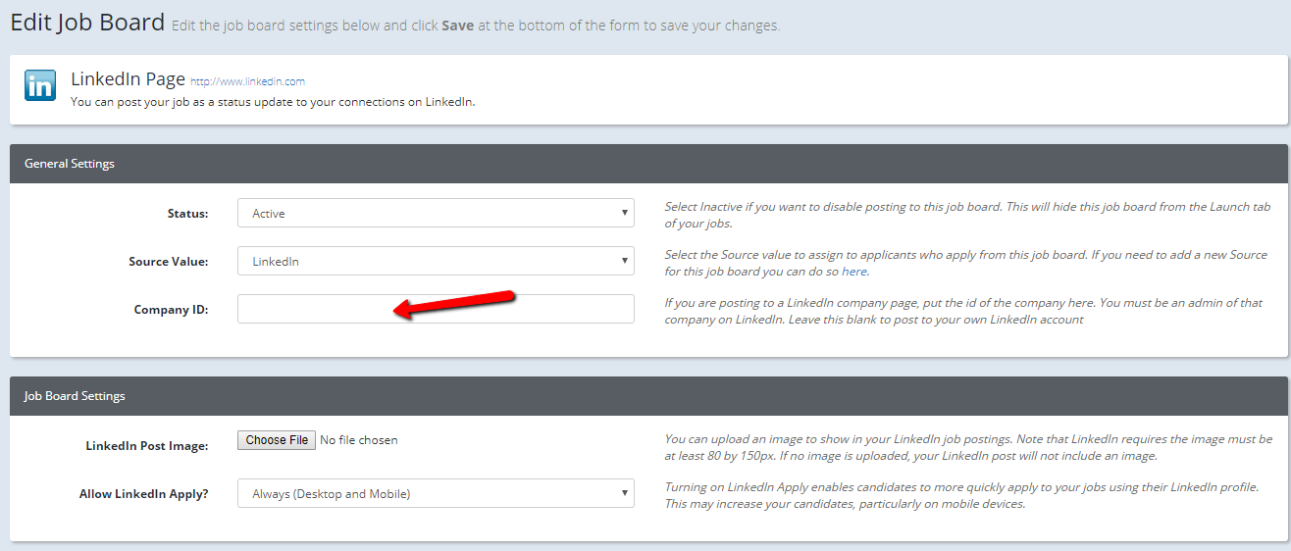Click the LinkedIn Post Image label
Viewport: 1291px width, 551px height.
[x=147, y=446]
